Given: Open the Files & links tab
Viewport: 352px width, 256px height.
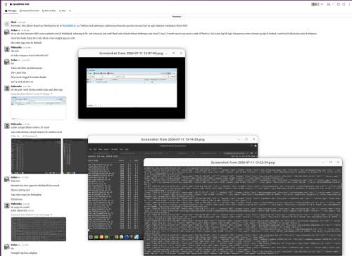Looking at the screenshot, I should 49,11.
